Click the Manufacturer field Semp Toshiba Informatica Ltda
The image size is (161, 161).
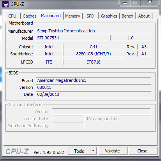[94, 31]
